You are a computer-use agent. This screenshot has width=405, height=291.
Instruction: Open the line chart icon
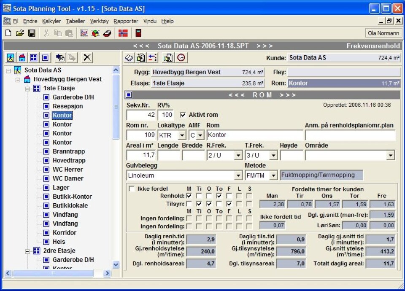pyautogui.click(x=84, y=33)
